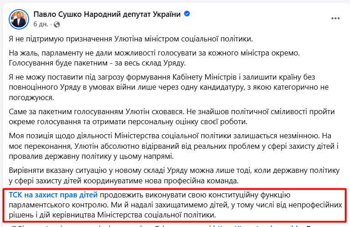This screenshot has height=227, width=350.
Task: Click the last highlighted line, "рішень і дій керівництва"
Action: point(112,215)
